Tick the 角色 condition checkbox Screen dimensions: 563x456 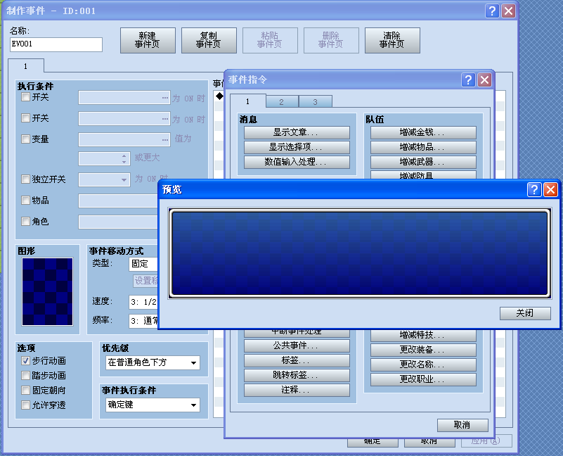[x=25, y=221]
